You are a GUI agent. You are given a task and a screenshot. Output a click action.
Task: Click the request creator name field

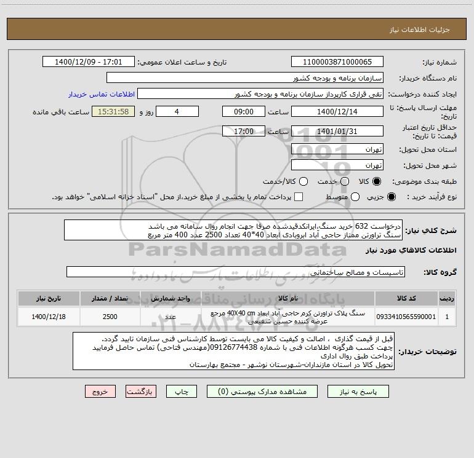pos(260,93)
